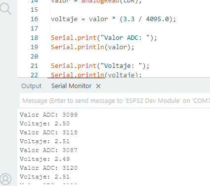Open the Search sidebar magnifier icon
This screenshot has width=210, height=186.
[x=6, y=9]
